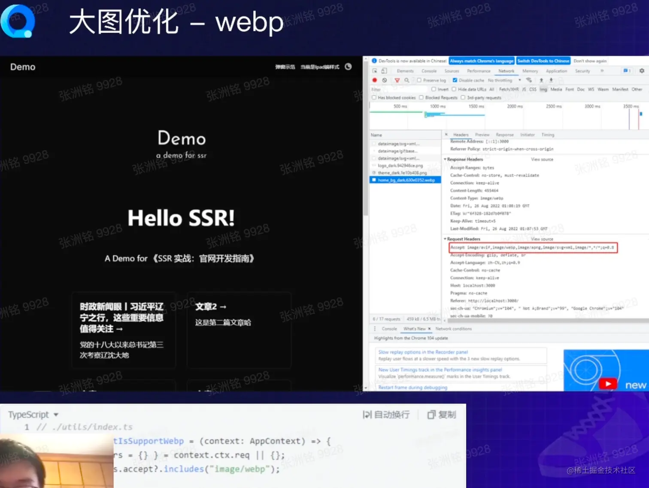Open Slow replay options in Recorder panel link

423,352
